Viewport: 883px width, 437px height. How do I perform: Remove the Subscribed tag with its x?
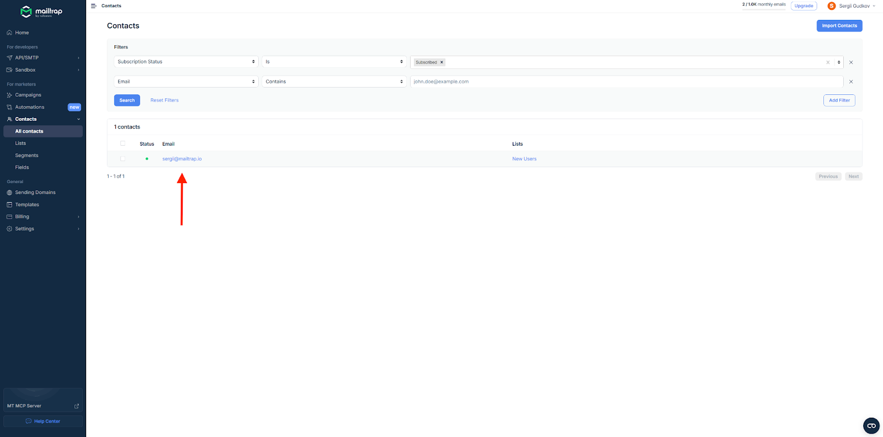(x=441, y=62)
